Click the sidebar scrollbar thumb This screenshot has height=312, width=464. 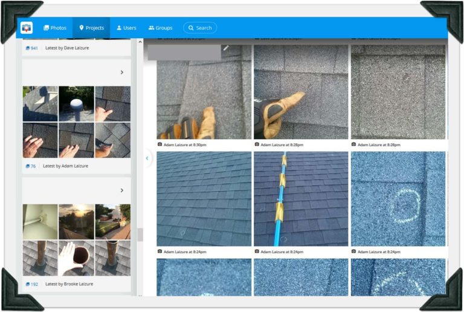click(x=140, y=235)
